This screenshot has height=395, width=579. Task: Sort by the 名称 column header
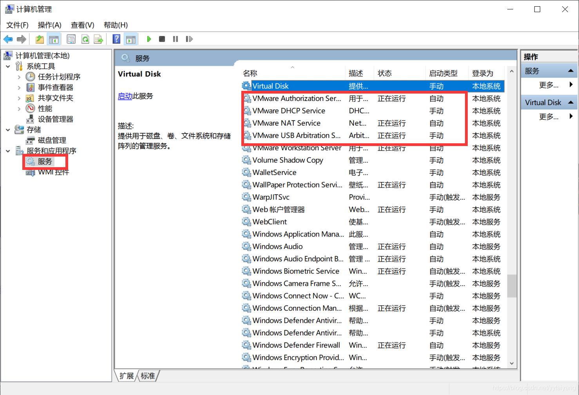pos(293,73)
